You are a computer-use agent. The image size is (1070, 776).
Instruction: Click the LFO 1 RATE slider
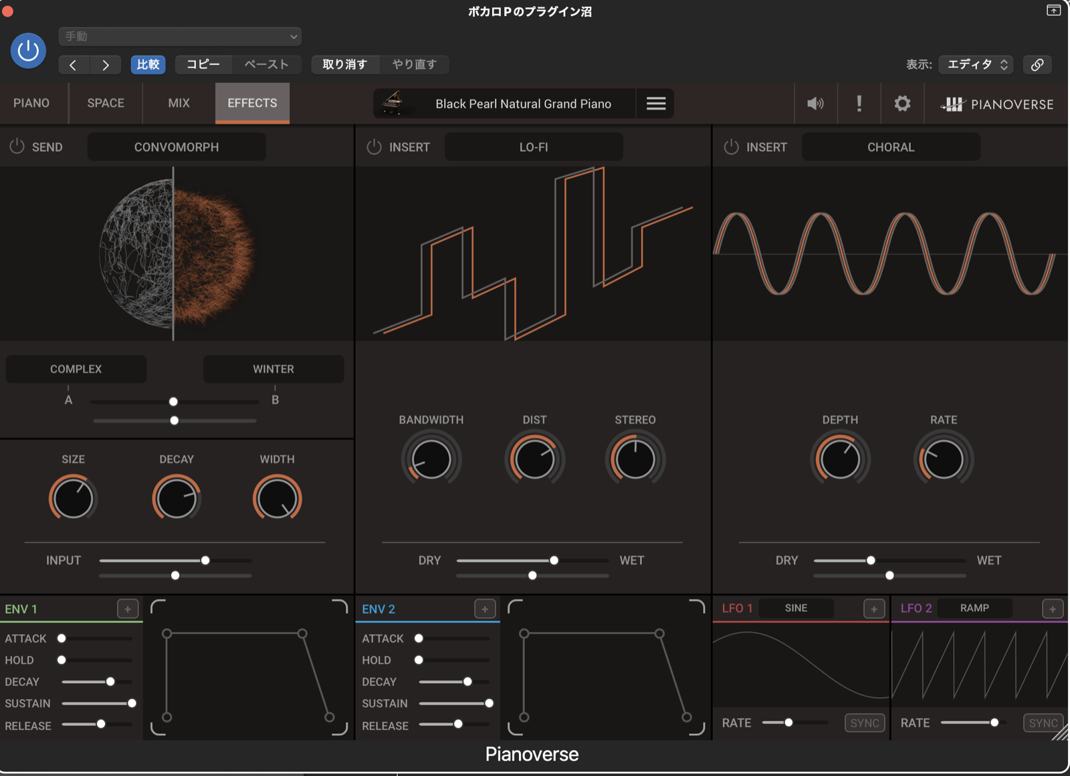(794, 723)
